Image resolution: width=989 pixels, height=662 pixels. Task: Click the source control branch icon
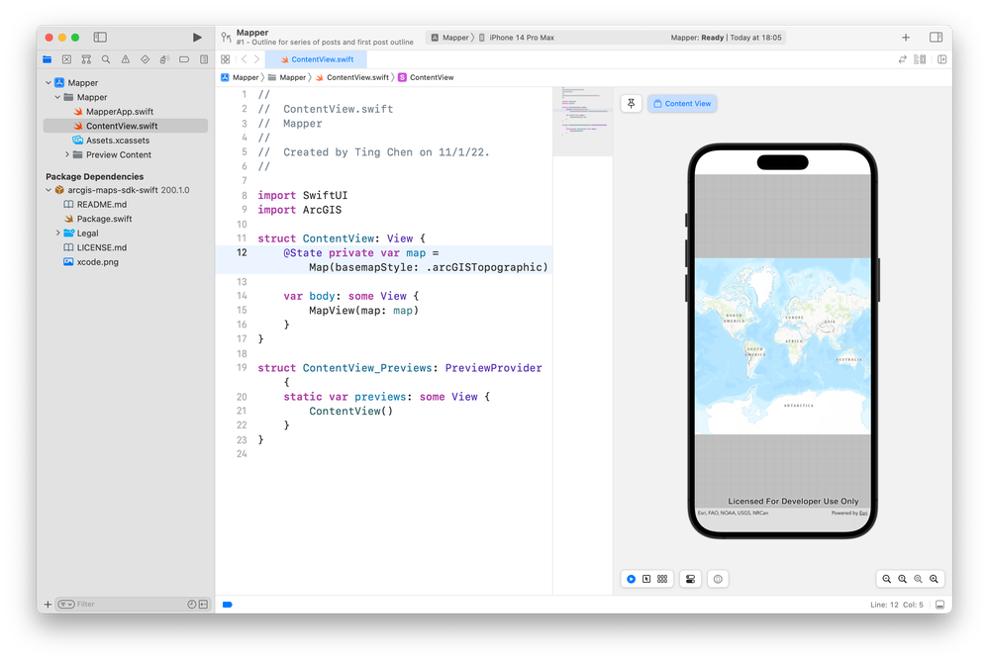pyautogui.click(x=226, y=38)
